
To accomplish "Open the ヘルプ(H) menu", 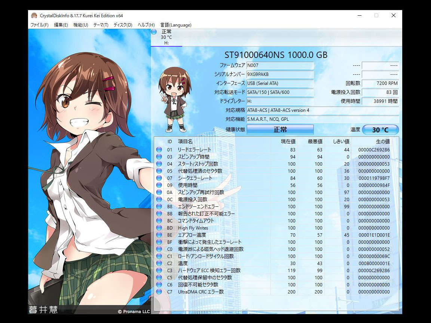I will pos(146,25).
